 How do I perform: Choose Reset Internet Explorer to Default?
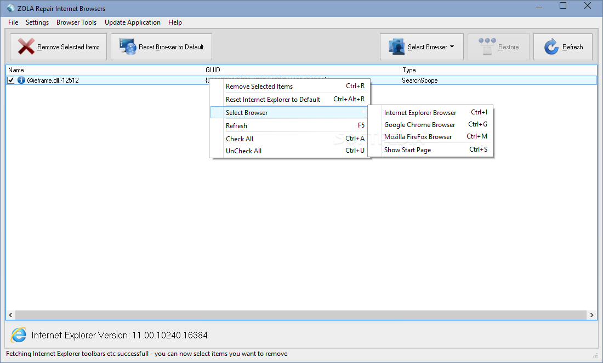pos(291,100)
